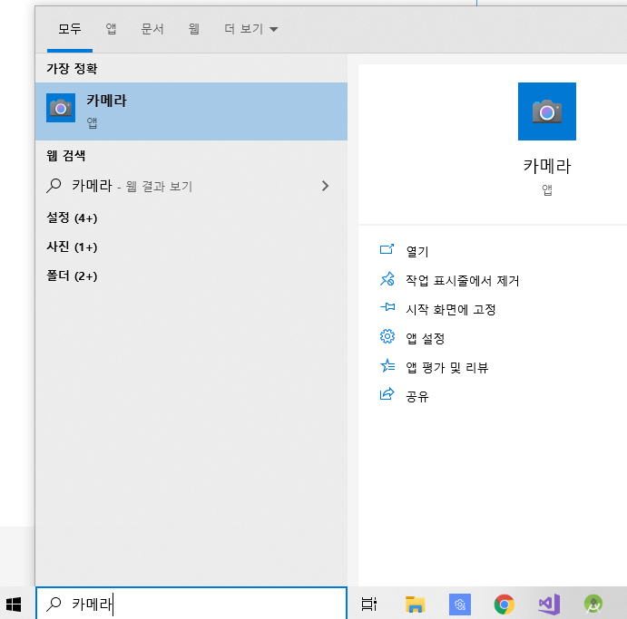The image size is (627, 619).
Task: Switch to the 문서 tab
Action: click(x=152, y=29)
